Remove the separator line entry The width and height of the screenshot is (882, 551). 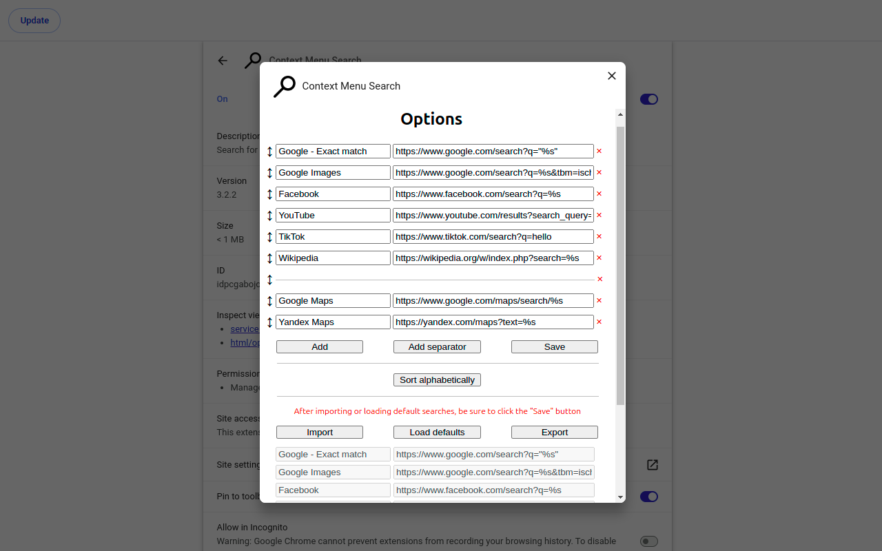[x=599, y=280]
